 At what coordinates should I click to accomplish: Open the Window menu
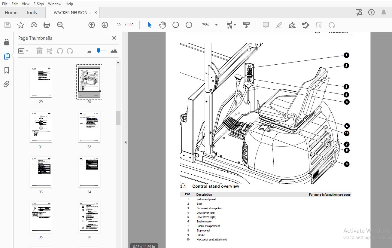[x=55, y=4]
